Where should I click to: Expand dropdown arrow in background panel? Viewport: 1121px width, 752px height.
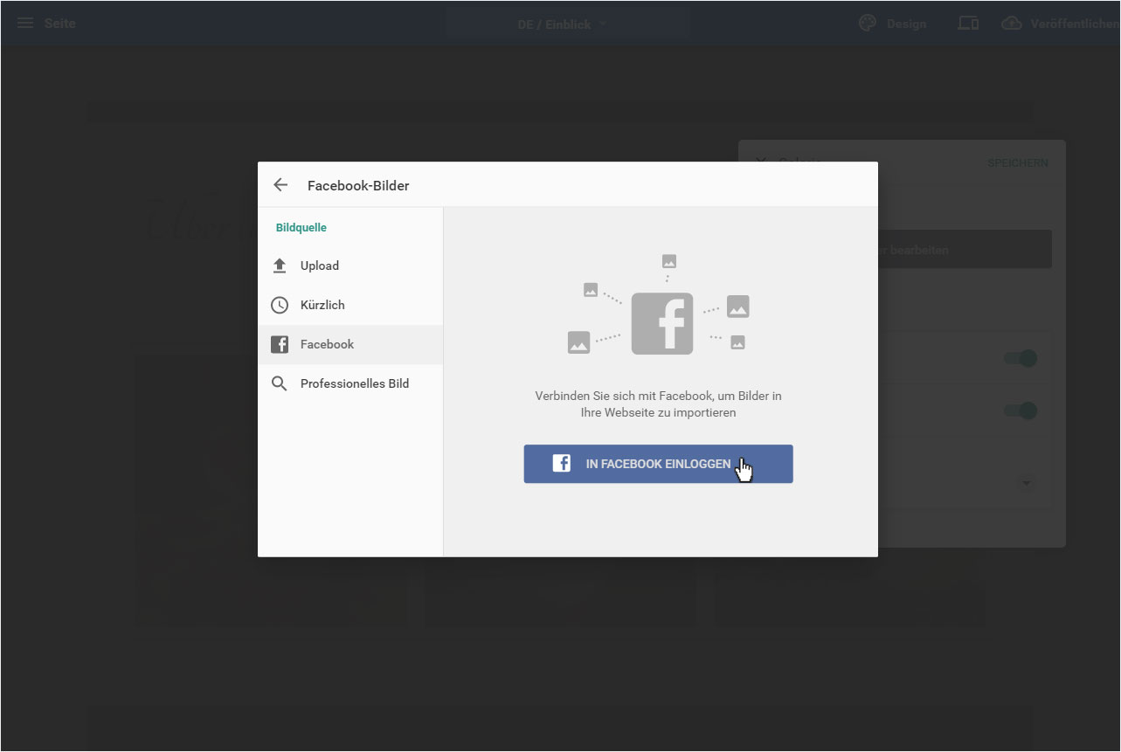pos(1027,482)
